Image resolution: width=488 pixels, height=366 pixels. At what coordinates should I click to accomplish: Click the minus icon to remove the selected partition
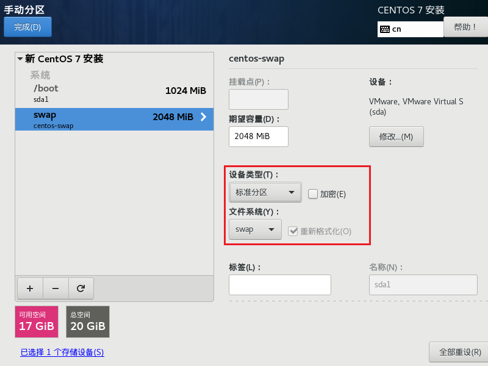click(x=56, y=289)
